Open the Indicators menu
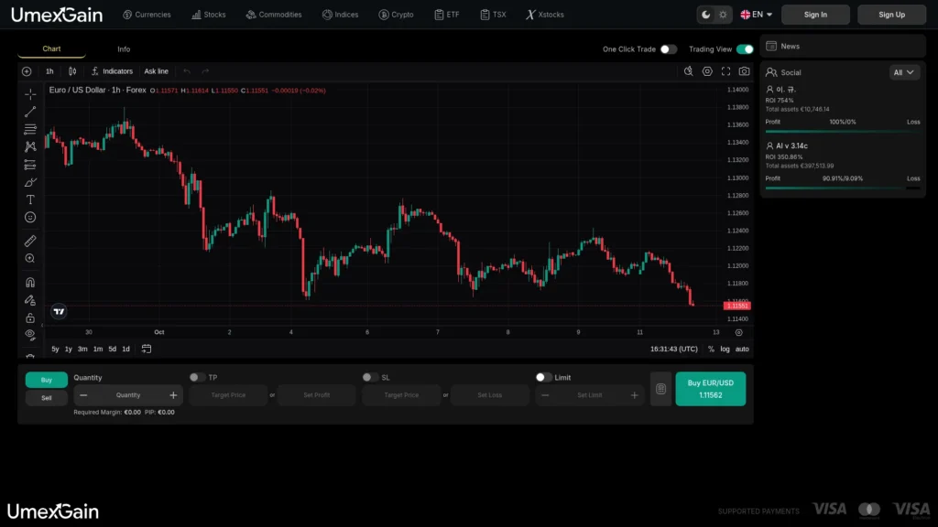938x527 pixels. [x=112, y=71]
